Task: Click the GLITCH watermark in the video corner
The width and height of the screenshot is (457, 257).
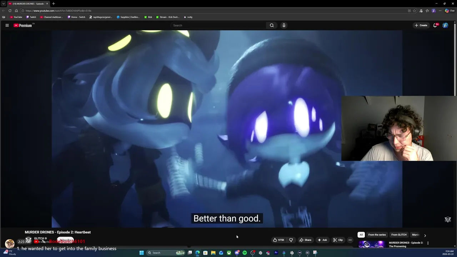Action: click(x=448, y=219)
